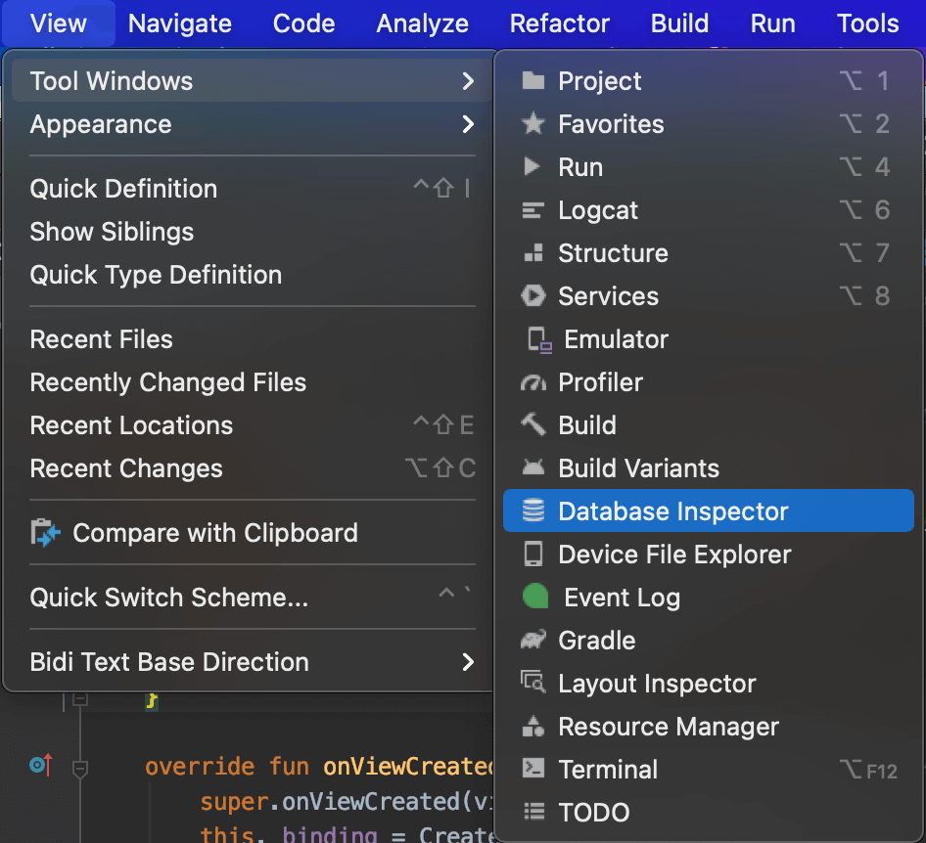
Task: Click the Gradle elephant icon
Action: [533, 640]
